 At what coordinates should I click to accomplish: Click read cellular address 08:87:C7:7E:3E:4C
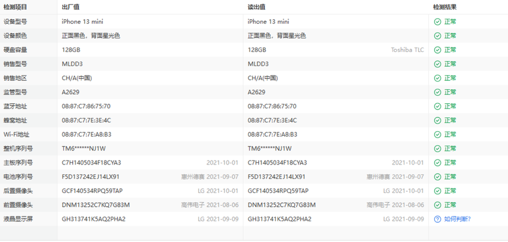(x=272, y=120)
